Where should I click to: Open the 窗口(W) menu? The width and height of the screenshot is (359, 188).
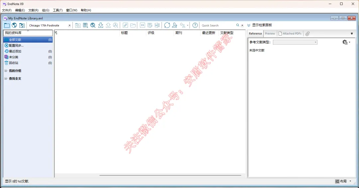tap(72, 10)
